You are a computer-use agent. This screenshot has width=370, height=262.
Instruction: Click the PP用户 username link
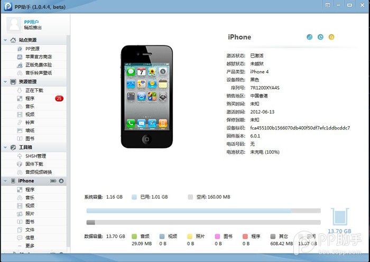[31, 22]
